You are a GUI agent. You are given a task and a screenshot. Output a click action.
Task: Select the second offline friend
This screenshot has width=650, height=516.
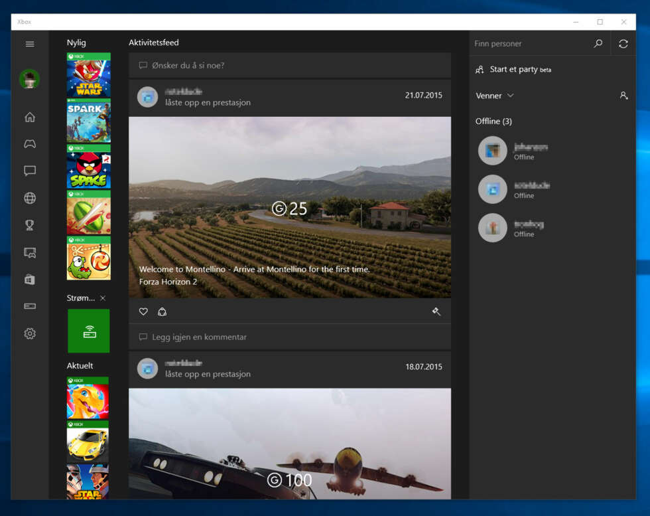(x=514, y=189)
